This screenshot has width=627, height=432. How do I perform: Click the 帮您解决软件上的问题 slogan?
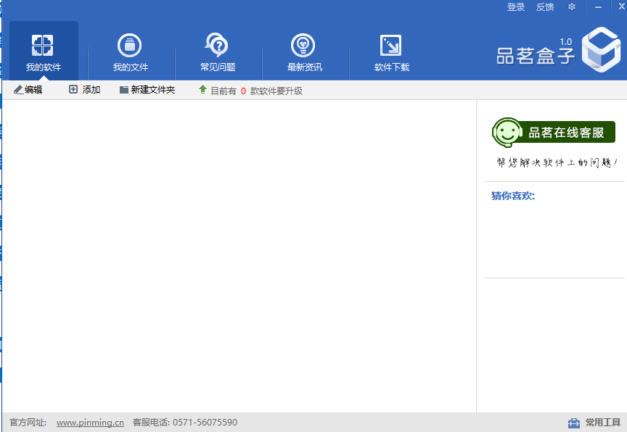pos(557,162)
